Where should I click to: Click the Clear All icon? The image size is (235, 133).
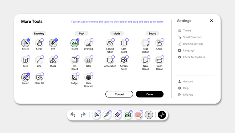[x=39, y=78]
